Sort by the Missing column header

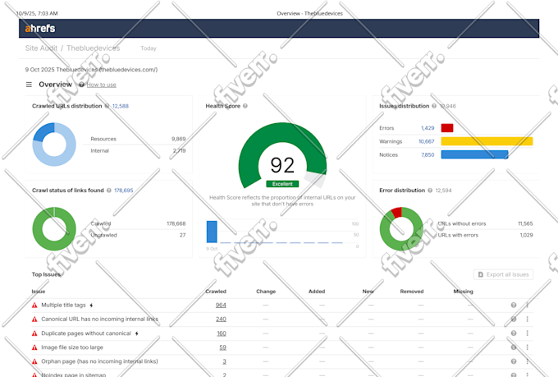pyautogui.click(x=464, y=292)
